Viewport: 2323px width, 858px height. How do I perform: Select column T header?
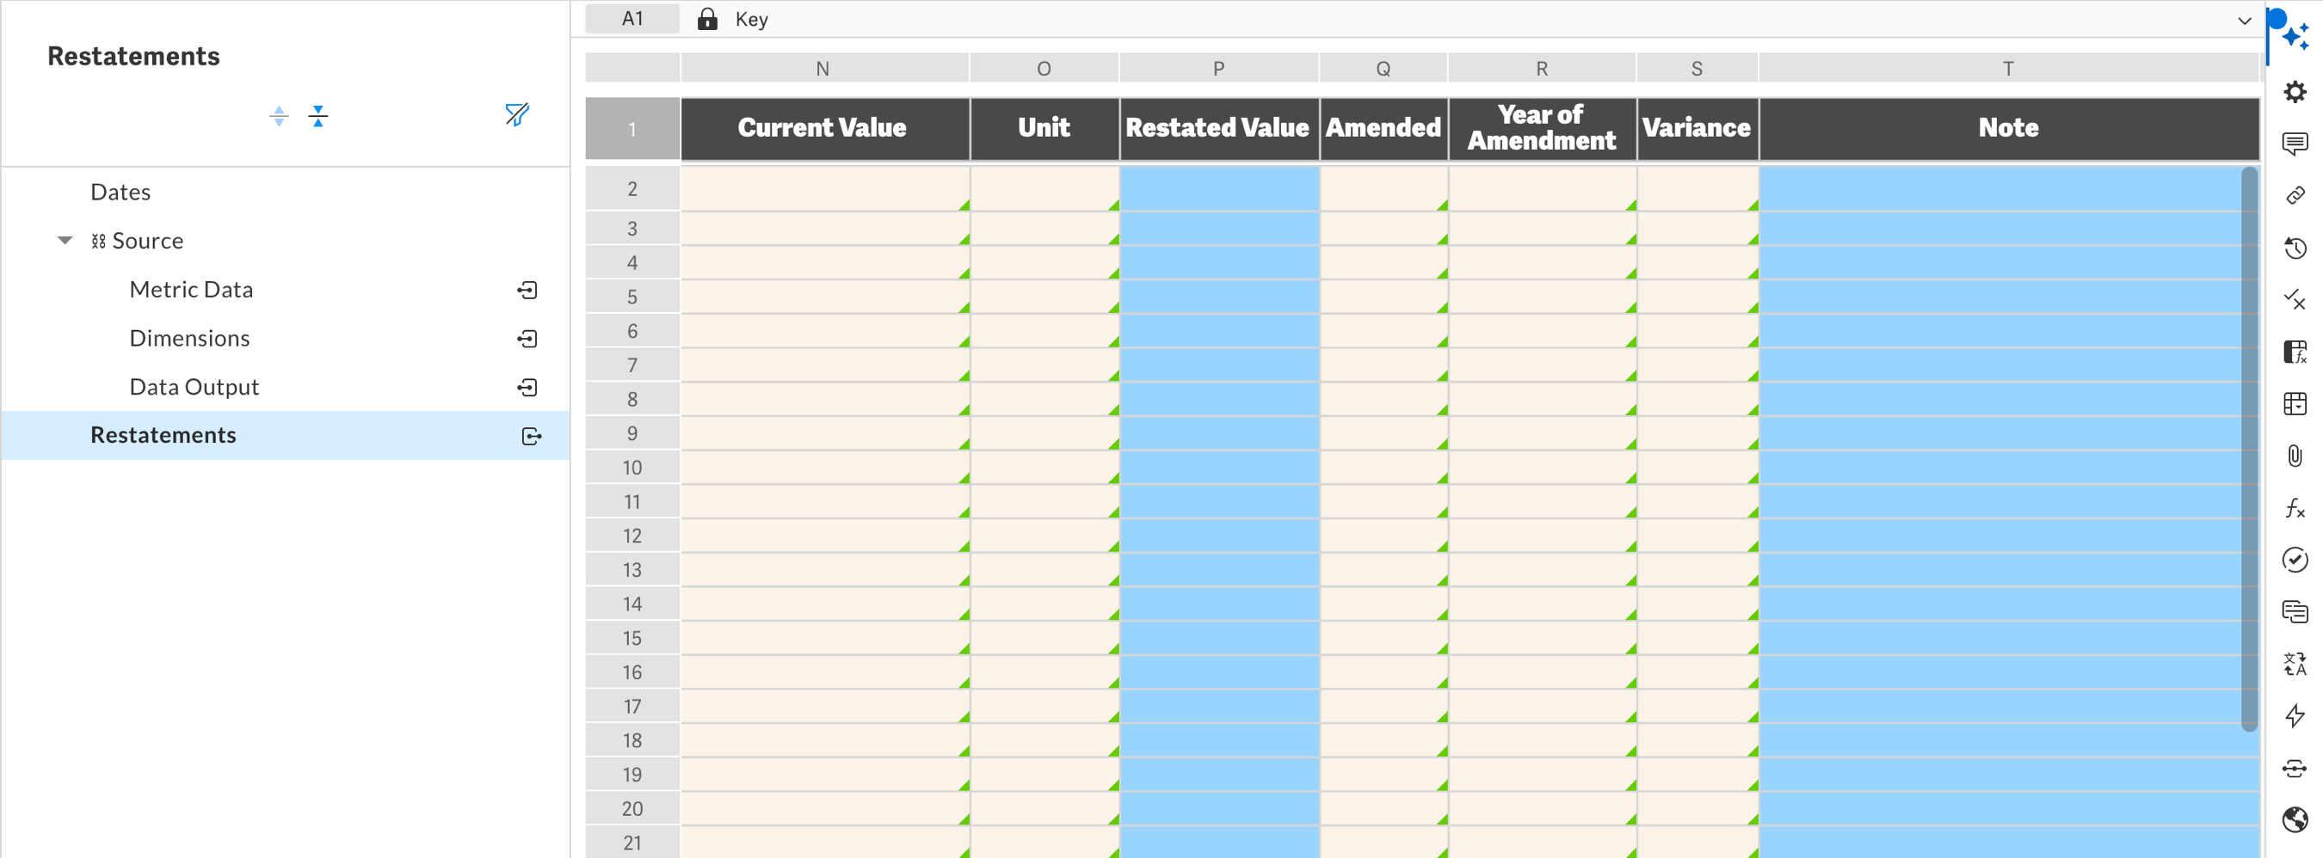[x=2008, y=69]
